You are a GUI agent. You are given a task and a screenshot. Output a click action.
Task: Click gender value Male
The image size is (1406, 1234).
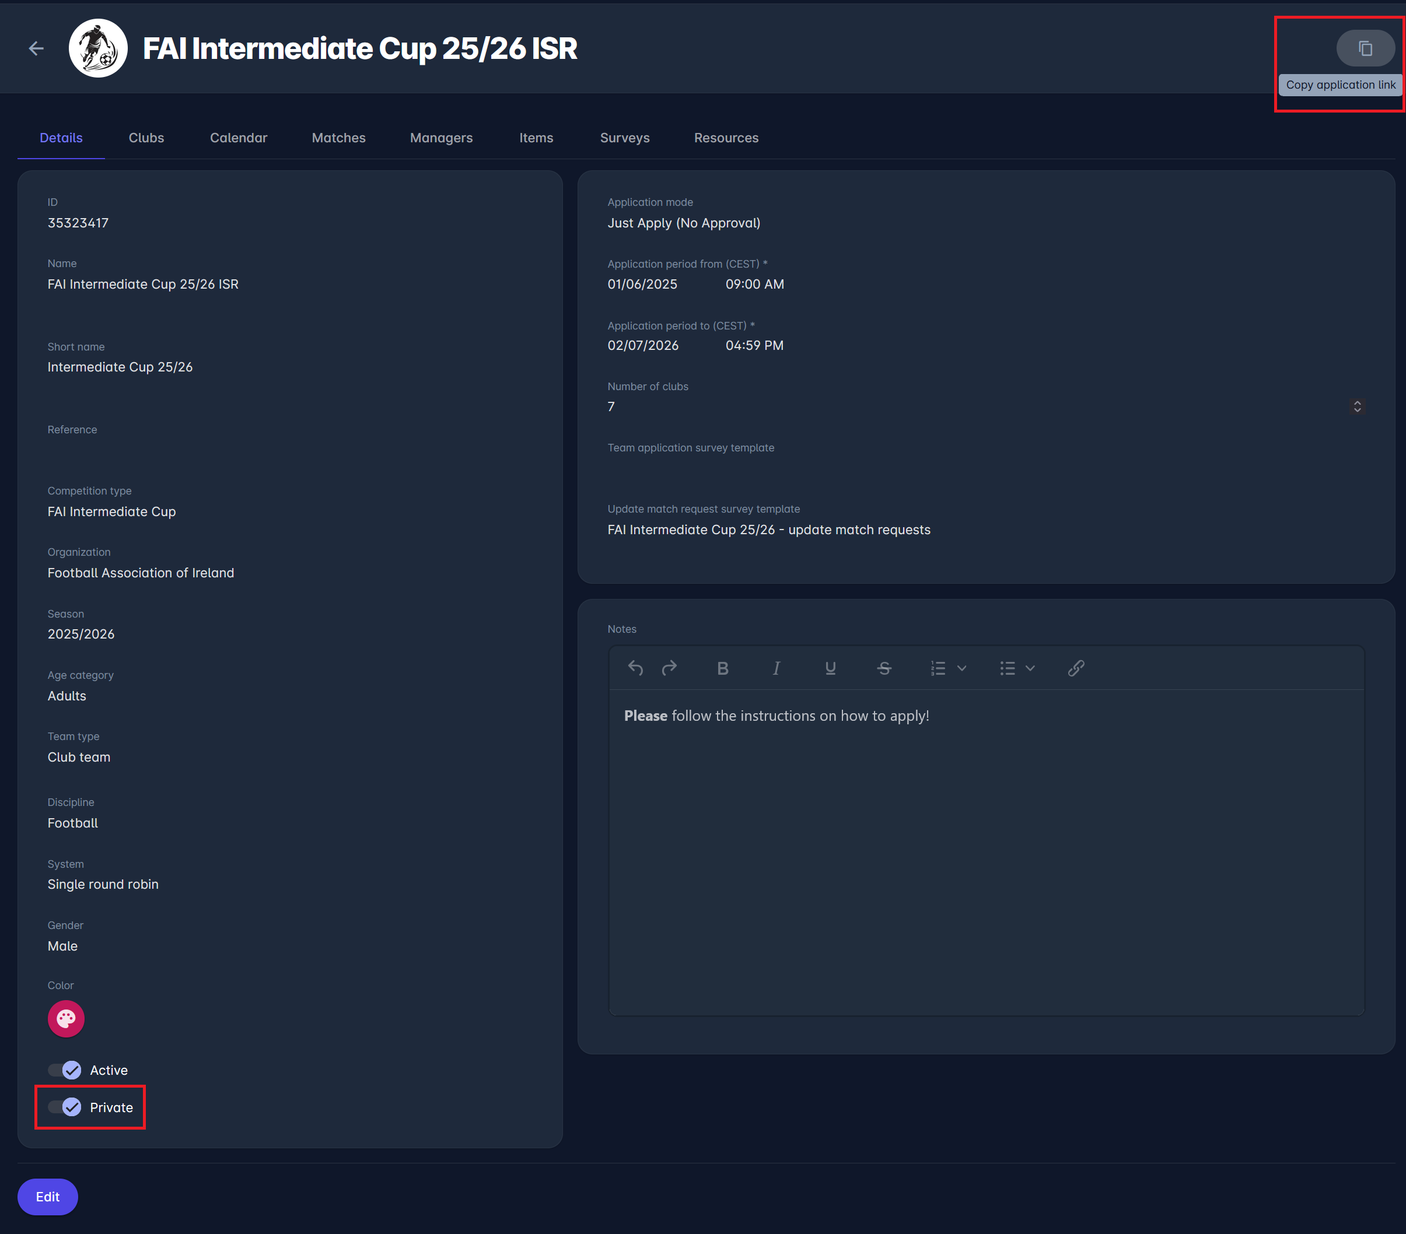coord(62,946)
